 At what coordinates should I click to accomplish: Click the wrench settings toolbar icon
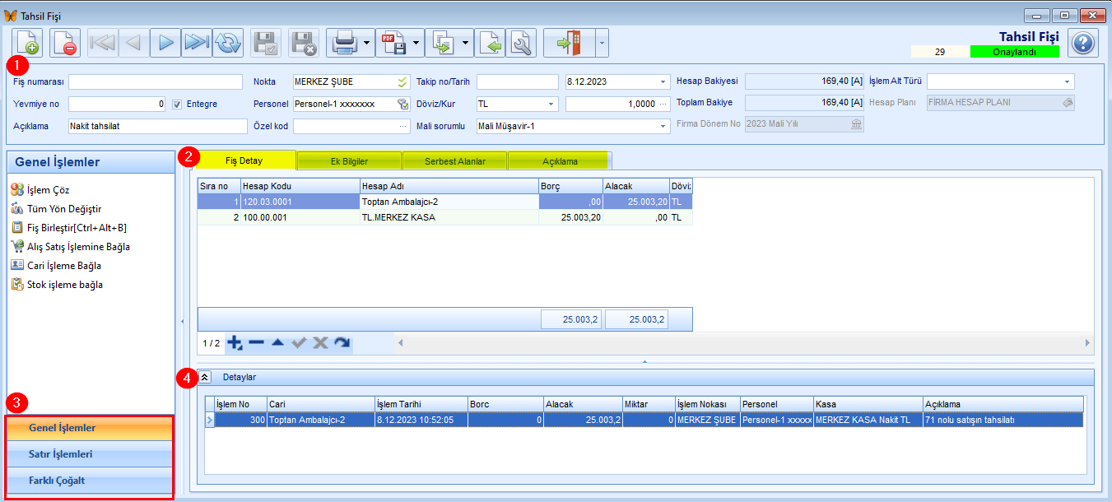(x=521, y=43)
